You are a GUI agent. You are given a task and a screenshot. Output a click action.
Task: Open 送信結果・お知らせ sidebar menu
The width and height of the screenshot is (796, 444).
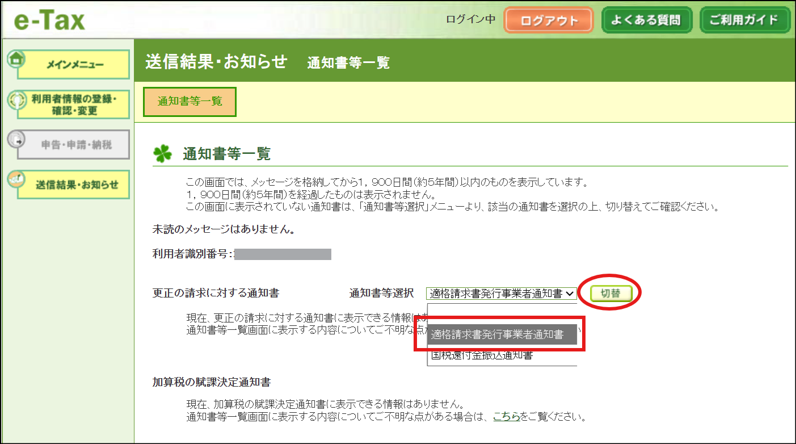click(74, 185)
